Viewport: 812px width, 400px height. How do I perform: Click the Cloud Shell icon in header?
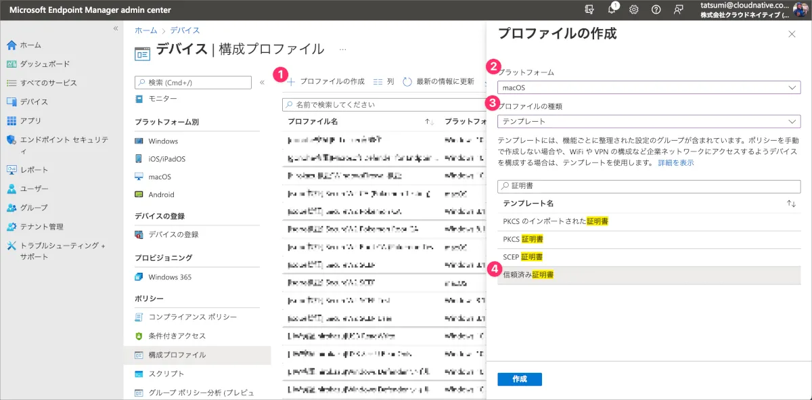pyautogui.click(x=589, y=9)
